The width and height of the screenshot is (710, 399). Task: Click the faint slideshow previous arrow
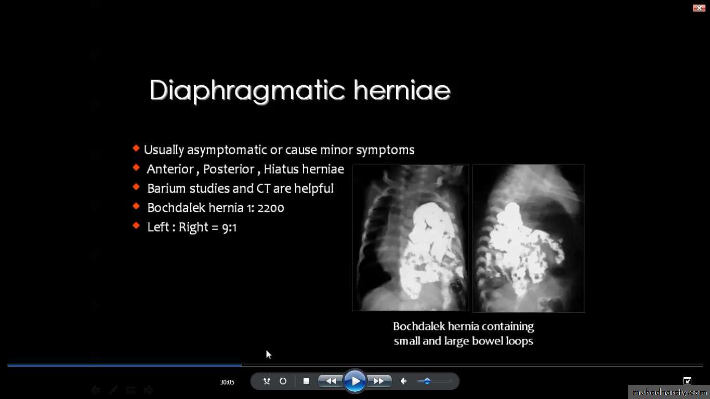click(96, 390)
